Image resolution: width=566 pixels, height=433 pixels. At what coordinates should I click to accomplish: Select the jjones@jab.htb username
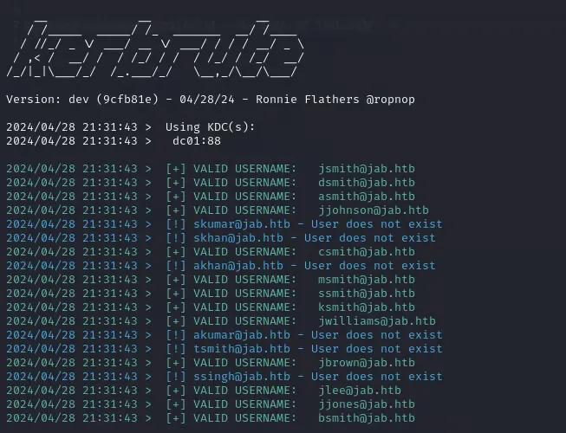tap(367, 404)
